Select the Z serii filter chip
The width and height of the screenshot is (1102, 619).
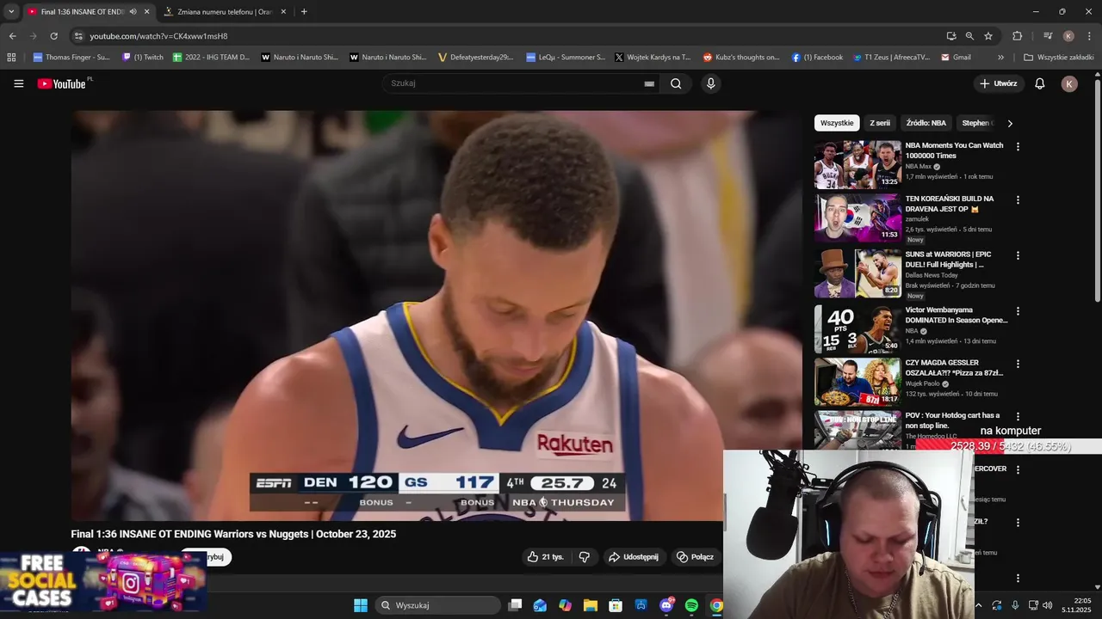[x=880, y=123]
